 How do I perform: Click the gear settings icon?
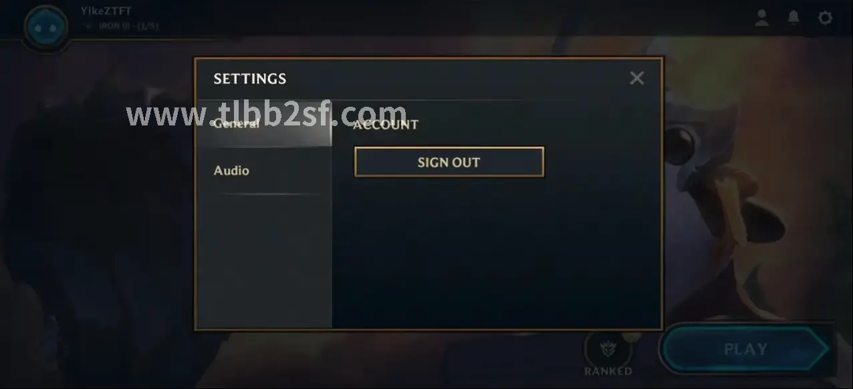click(826, 17)
